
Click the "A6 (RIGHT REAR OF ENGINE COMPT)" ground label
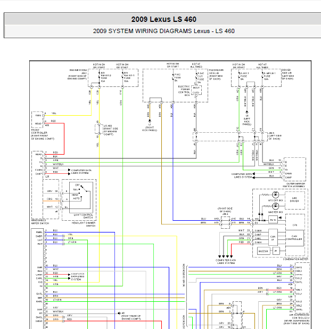pos(131,316)
